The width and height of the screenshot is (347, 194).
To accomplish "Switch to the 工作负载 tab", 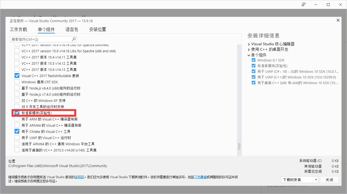I will (19, 29).
